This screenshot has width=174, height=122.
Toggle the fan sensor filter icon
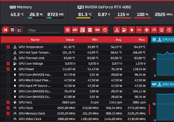click(147, 30)
